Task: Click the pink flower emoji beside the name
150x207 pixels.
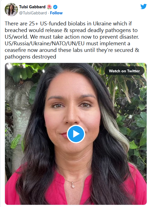Action: pyautogui.click(x=49, y=7)
